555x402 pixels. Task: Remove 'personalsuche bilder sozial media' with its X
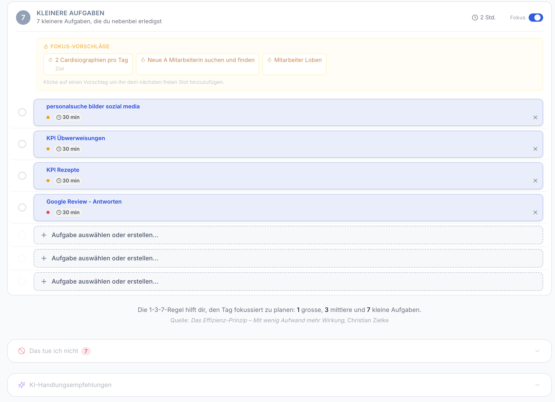point(535,117)
